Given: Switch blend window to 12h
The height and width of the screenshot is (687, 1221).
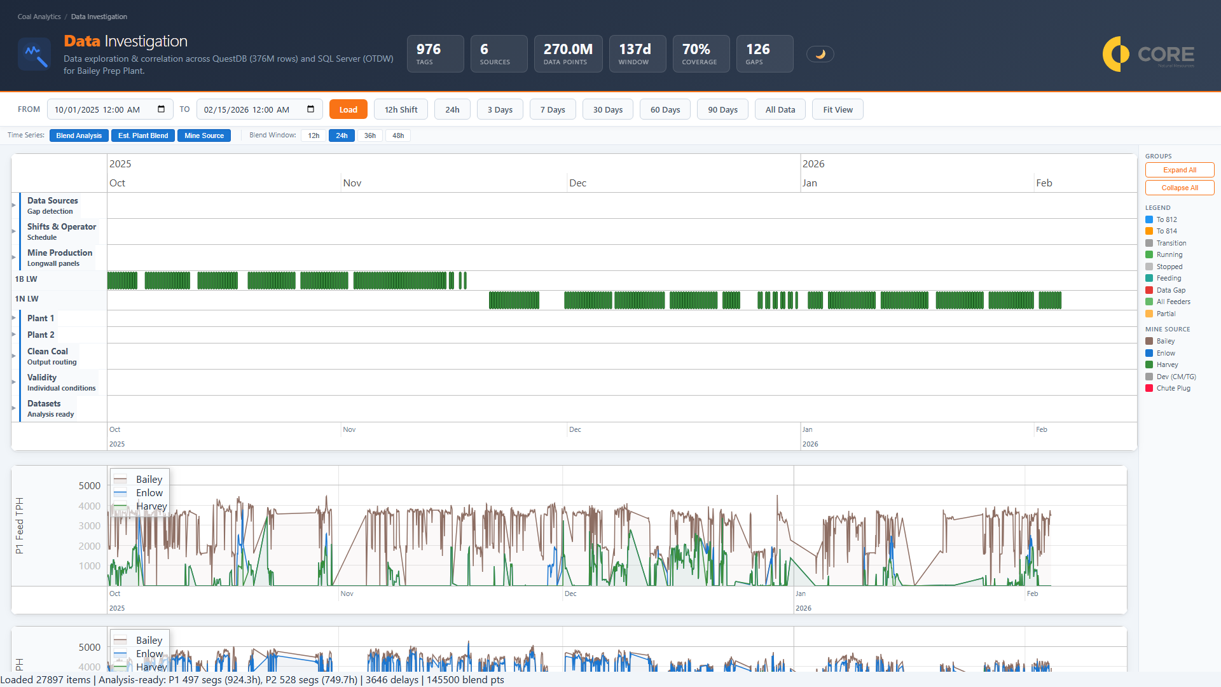Looking at the screenshot, I should coord(314,135).
